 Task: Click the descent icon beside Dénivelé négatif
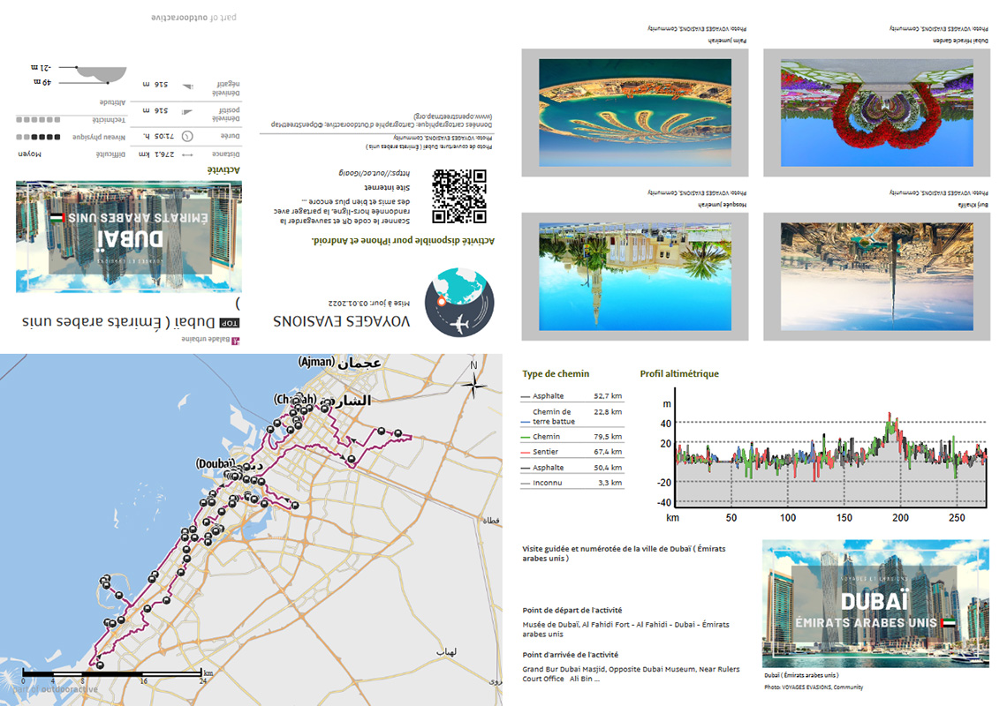coord(187,86)
